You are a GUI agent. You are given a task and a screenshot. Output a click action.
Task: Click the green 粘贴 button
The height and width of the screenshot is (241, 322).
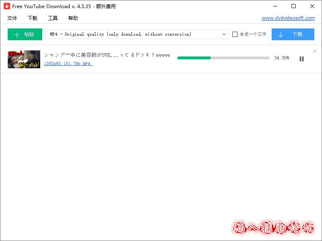tap(25, 34)
